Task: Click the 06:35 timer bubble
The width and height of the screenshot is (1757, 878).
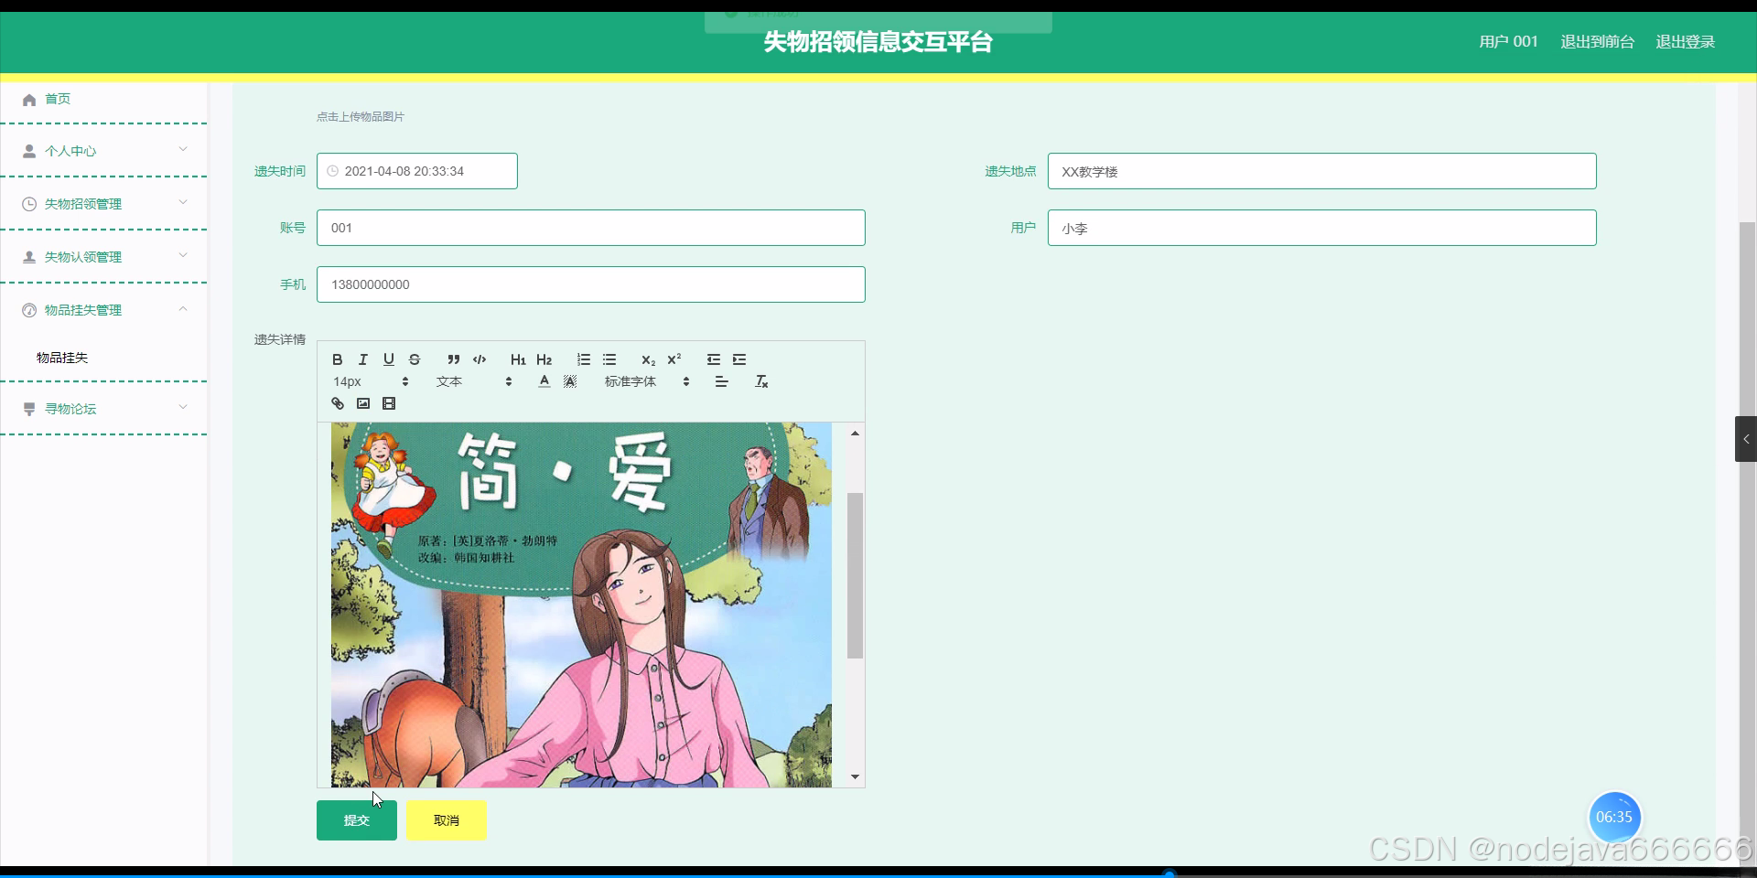Action: [1614, 817]
